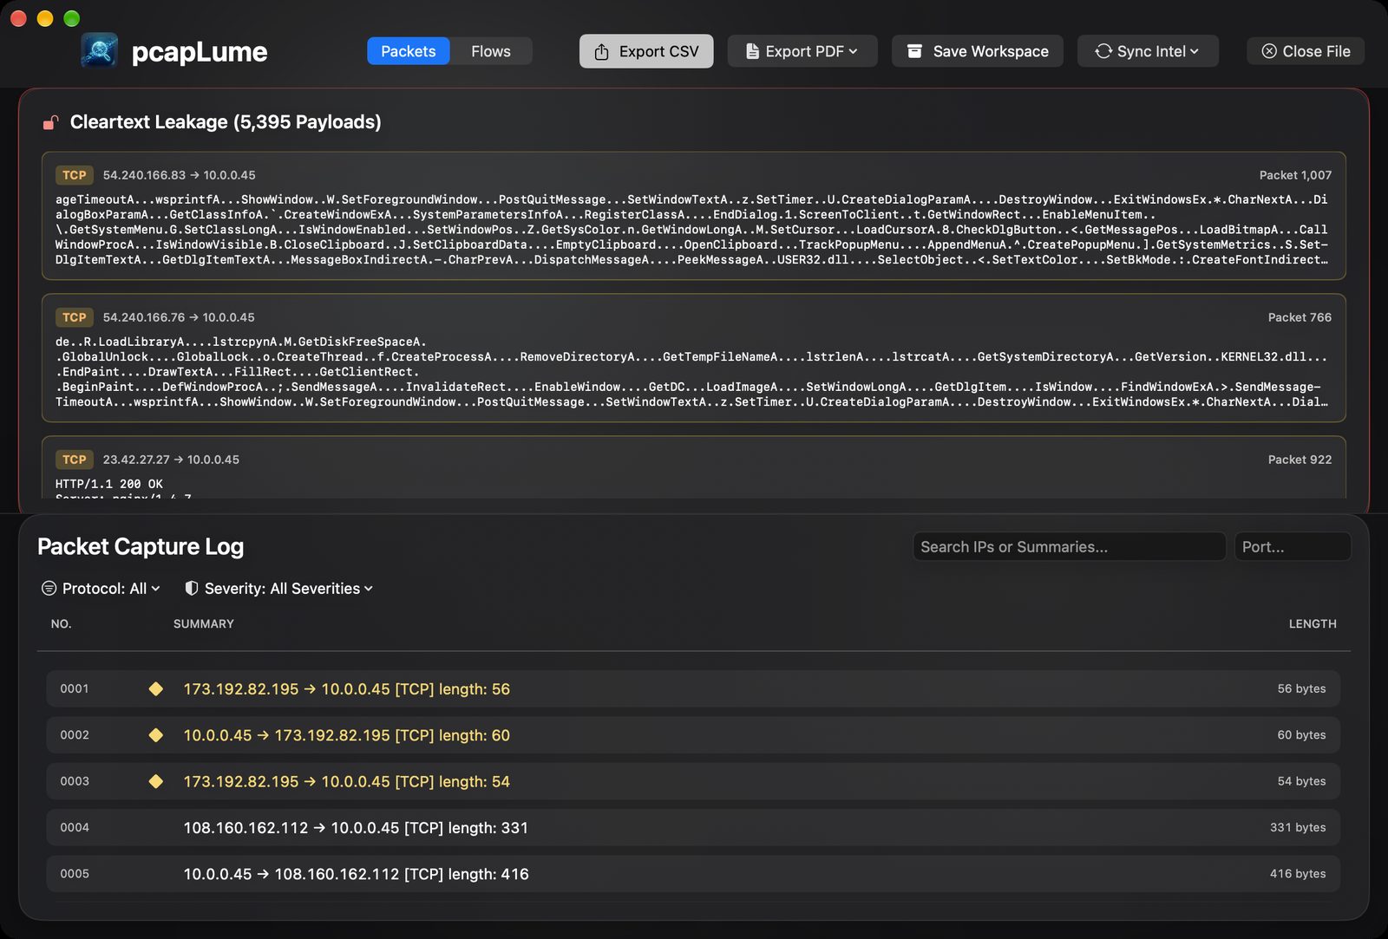Click the yellow diamond marker on packet 0003
The width and height of the screenshot is (1388, 939).
(x=156, y=781)
